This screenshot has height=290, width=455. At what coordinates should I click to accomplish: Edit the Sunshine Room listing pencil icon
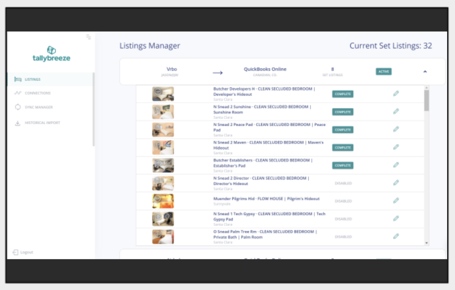(396, 111)
